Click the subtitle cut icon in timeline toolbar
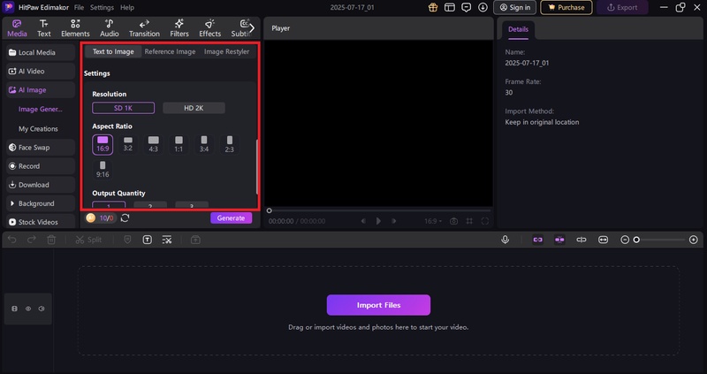The width and height of the screenshot is (707, 374). [167, 240]
